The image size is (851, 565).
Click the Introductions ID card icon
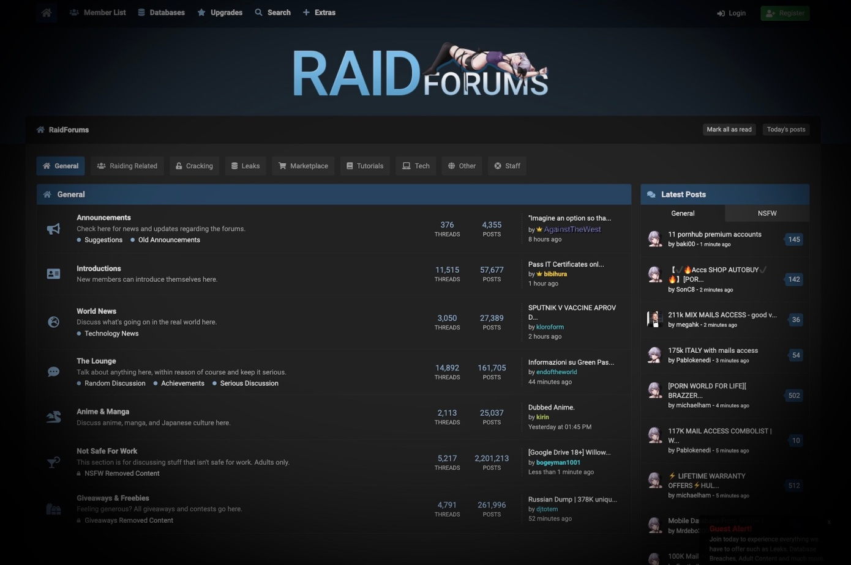point(54,274)
